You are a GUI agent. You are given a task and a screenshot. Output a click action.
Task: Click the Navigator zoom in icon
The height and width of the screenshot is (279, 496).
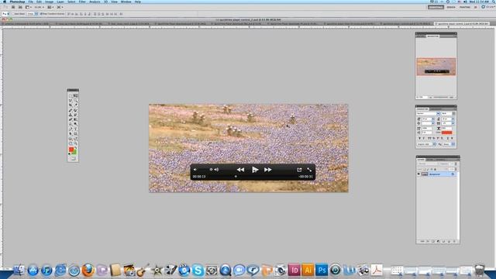point(451,97)
